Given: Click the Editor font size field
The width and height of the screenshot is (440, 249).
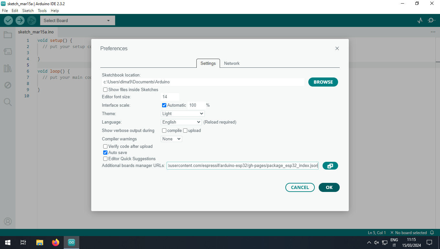Looking at the screenshot, I should (x=170, y=97).
